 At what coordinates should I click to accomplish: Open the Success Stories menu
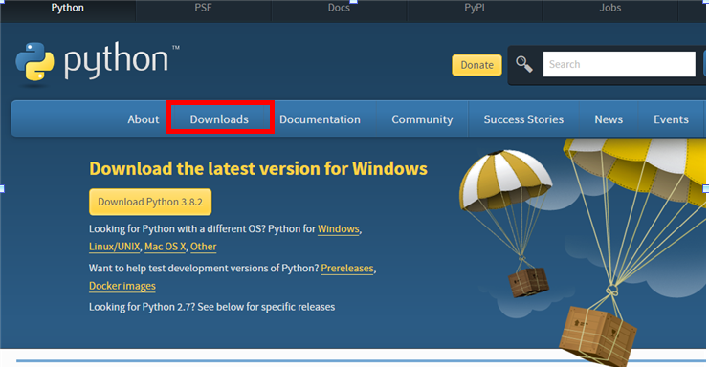point(523,119)
